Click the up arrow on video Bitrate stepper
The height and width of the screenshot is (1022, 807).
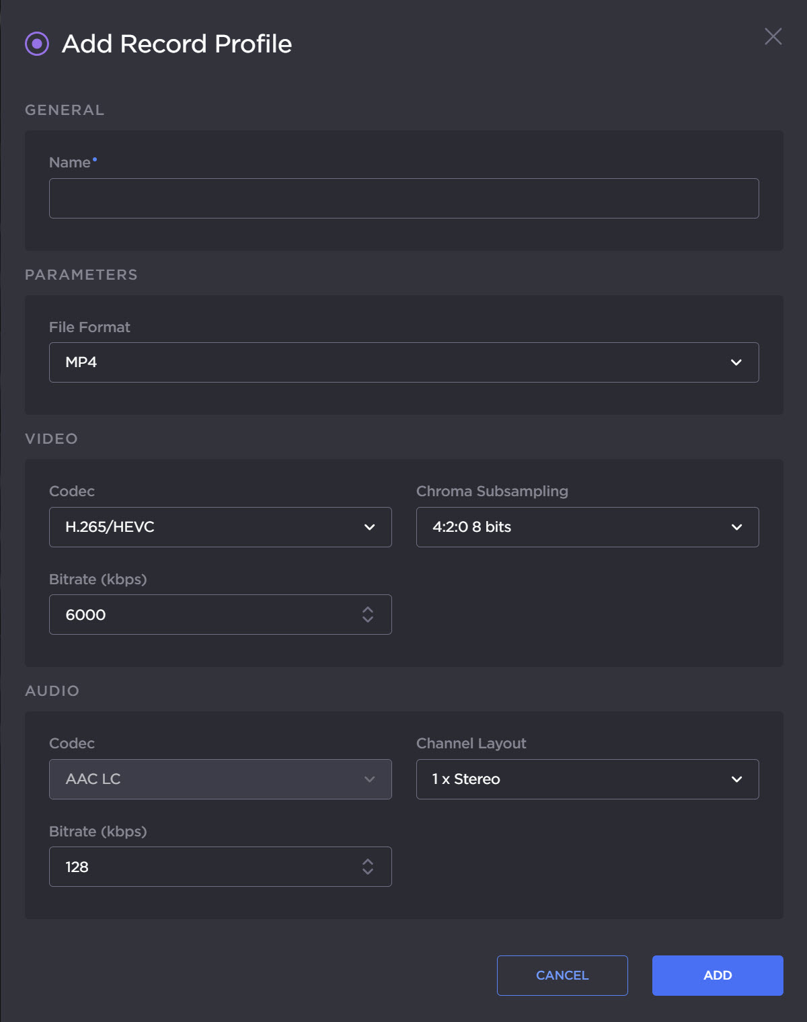(x=368, y=609)
